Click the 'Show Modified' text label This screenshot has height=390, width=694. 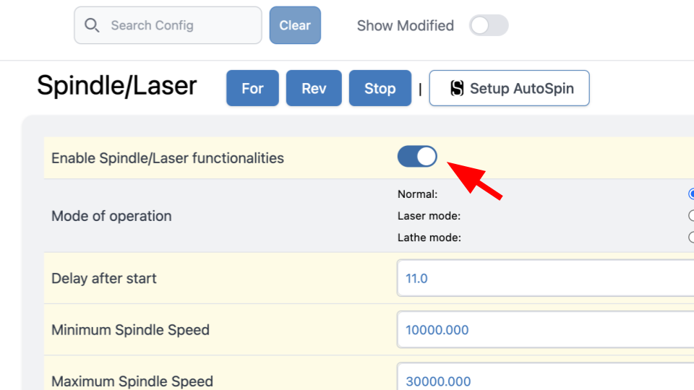coord(406,26)
